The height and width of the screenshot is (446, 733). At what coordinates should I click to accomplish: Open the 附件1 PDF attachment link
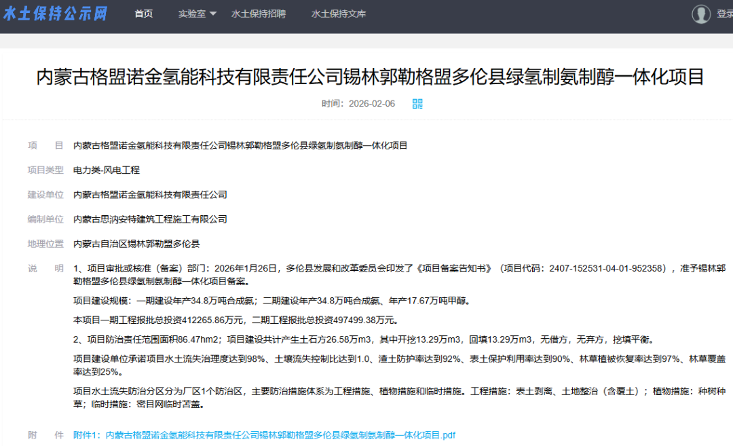pos(264,434)
